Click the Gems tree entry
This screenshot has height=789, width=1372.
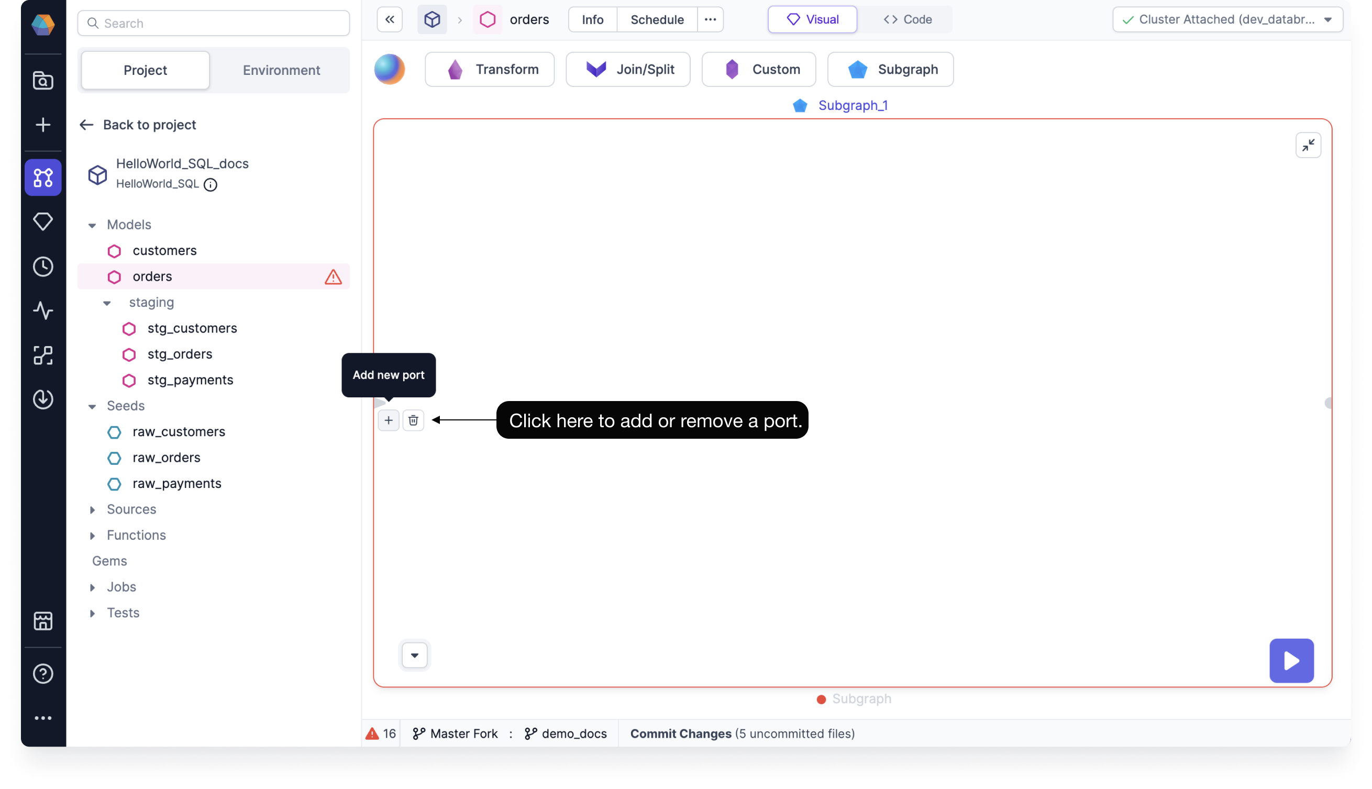pos(109,561)
